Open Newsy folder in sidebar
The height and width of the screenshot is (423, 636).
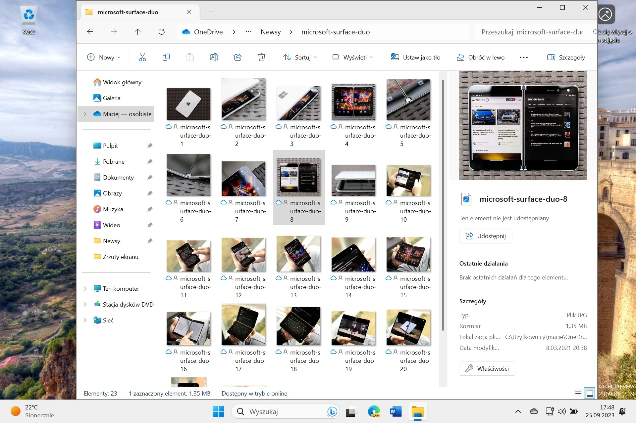click(x=116, y=241)
